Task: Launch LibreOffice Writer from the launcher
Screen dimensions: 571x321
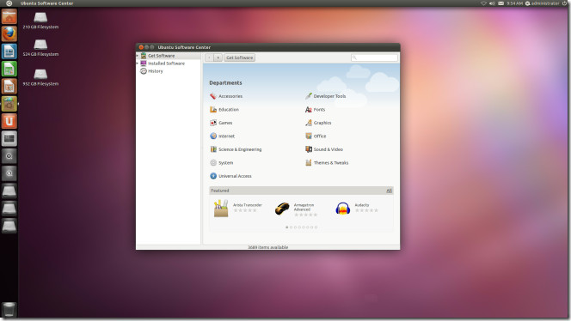Action: point(9,51)
